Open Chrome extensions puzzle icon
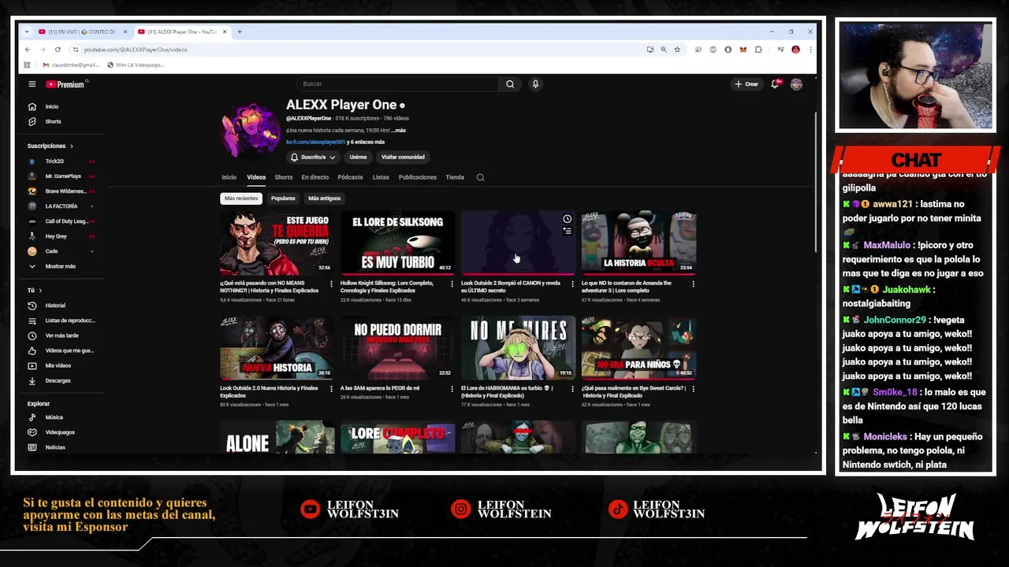This screenshot has width=1009, height=567. 758,50
